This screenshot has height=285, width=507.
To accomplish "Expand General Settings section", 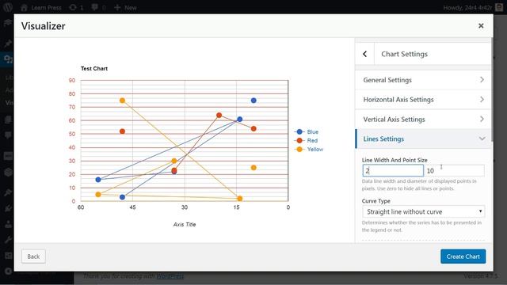I will (423, 80).
